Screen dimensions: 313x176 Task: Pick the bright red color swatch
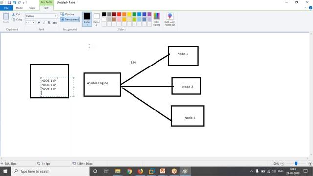pos(119,14)
